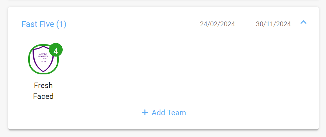Click the green rounded border of team avatar

(29, 59)
